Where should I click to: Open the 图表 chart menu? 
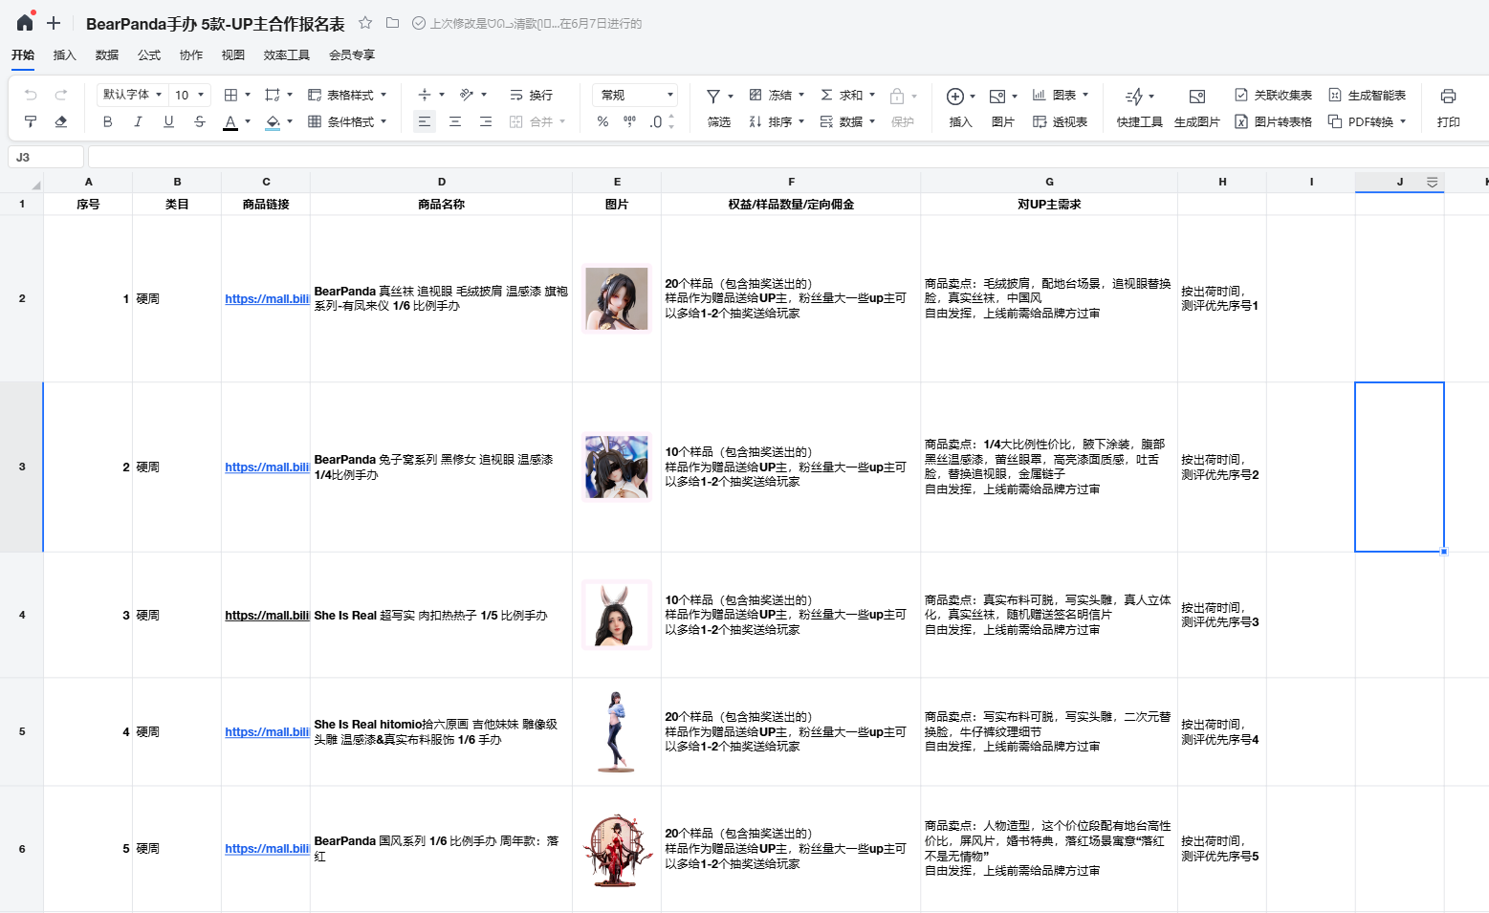[1060, 95]
